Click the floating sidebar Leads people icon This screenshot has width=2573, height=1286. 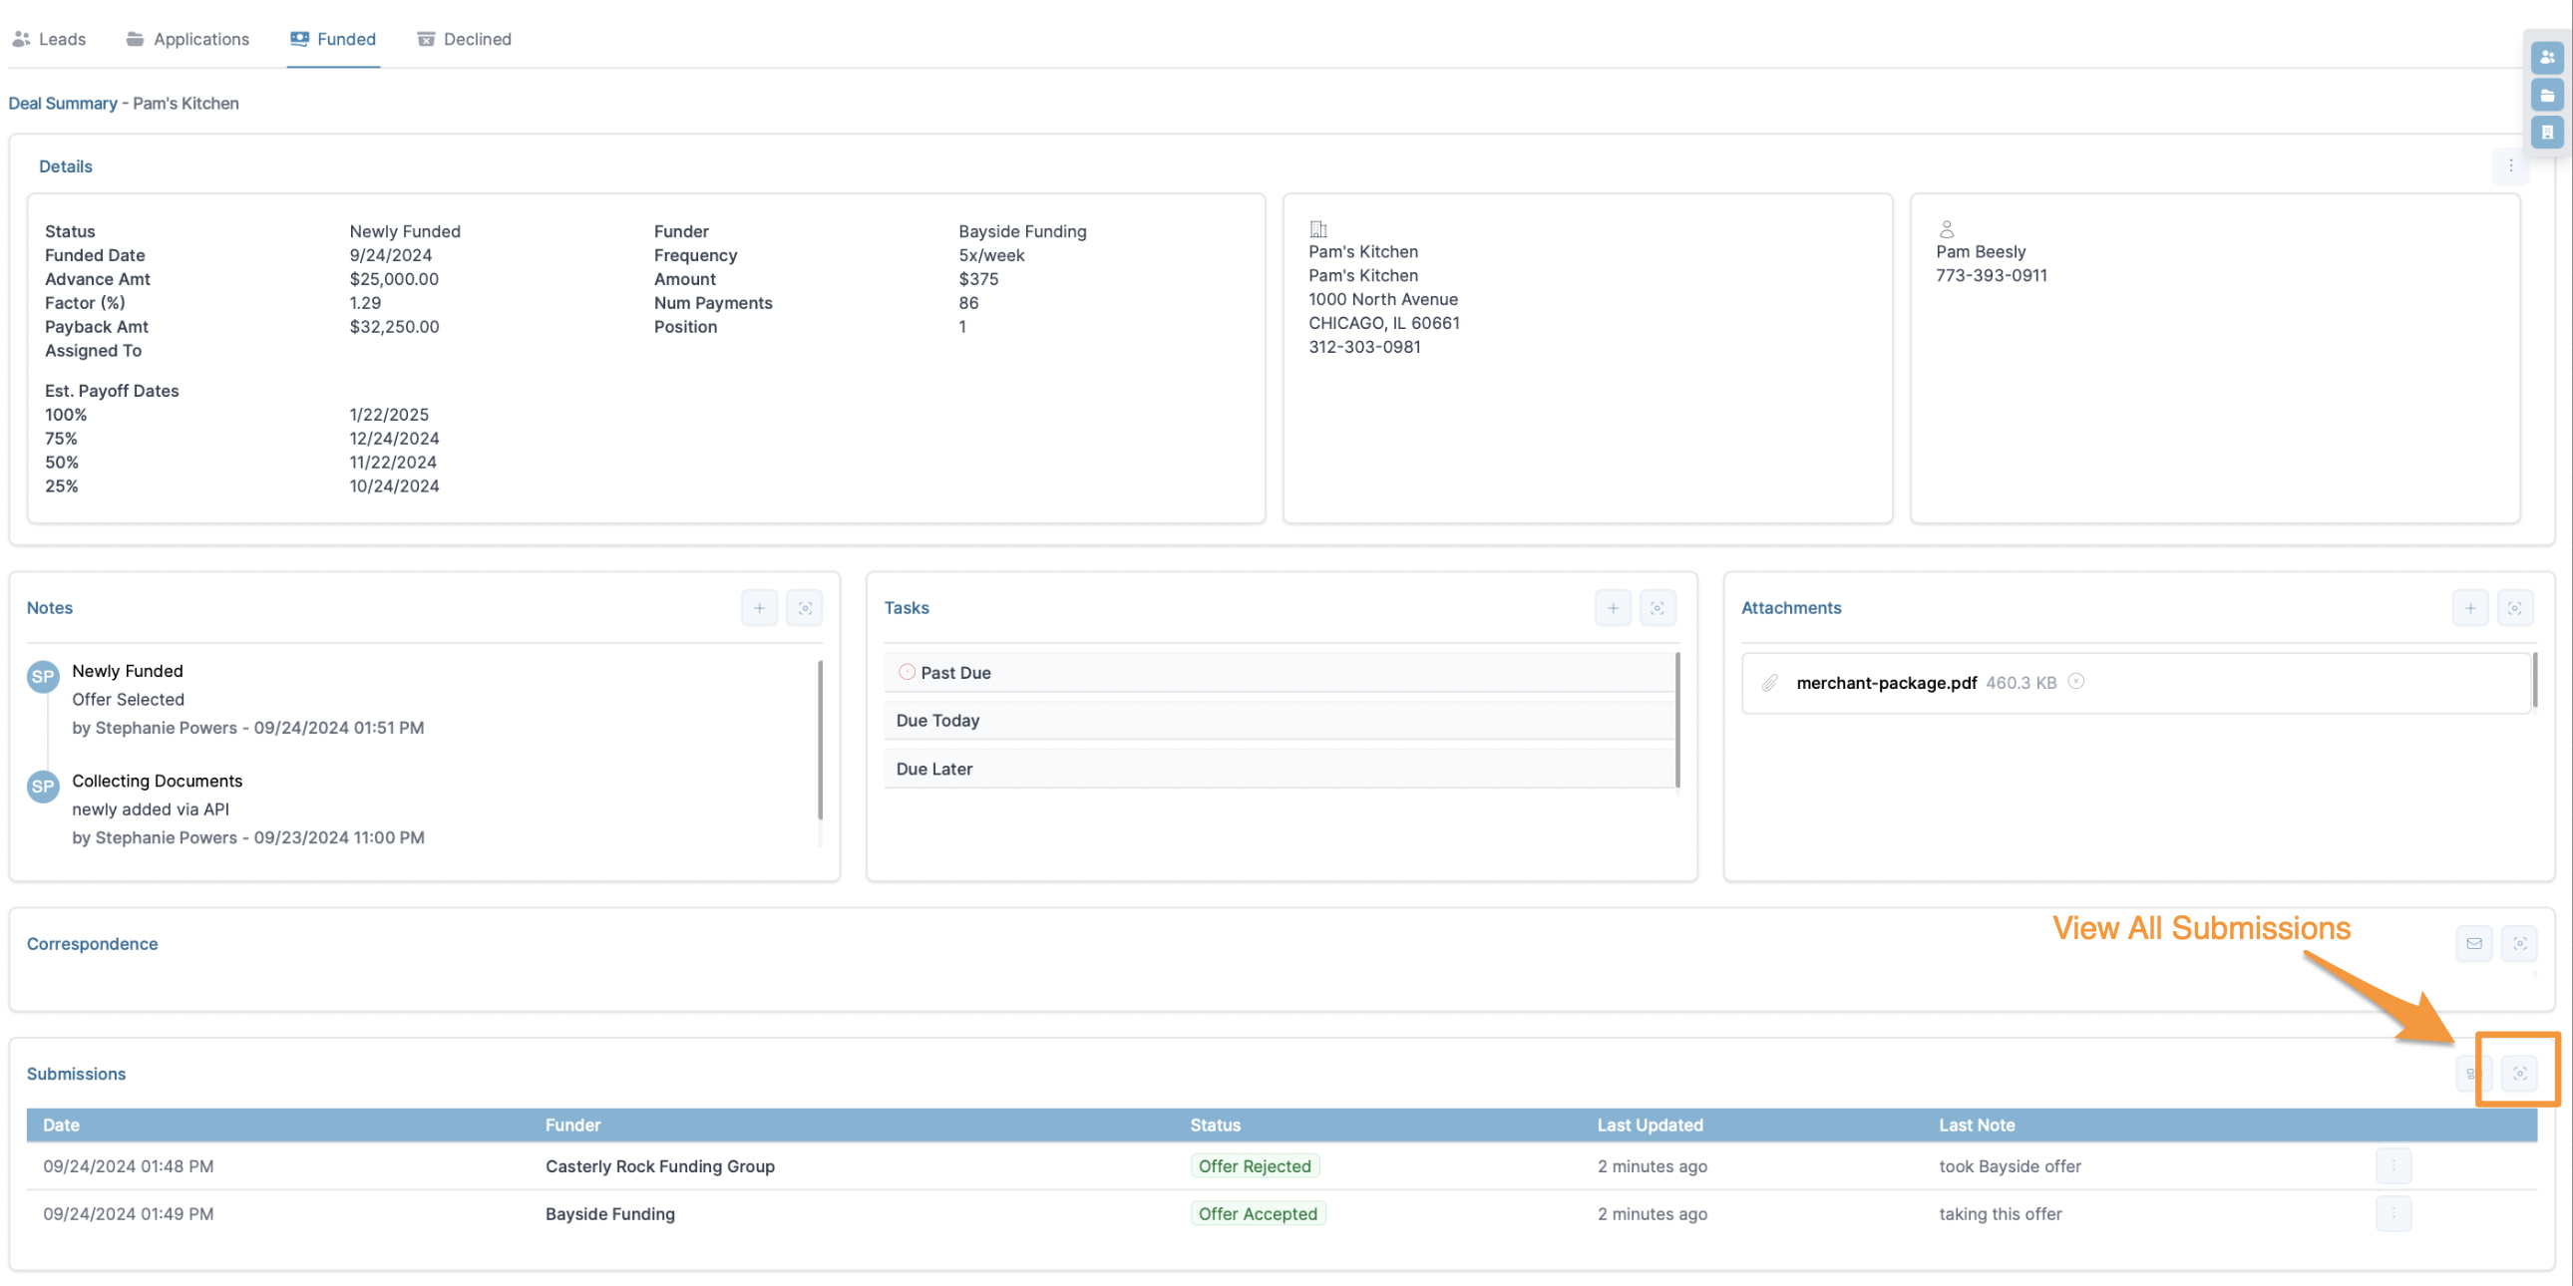(2547, 58)
